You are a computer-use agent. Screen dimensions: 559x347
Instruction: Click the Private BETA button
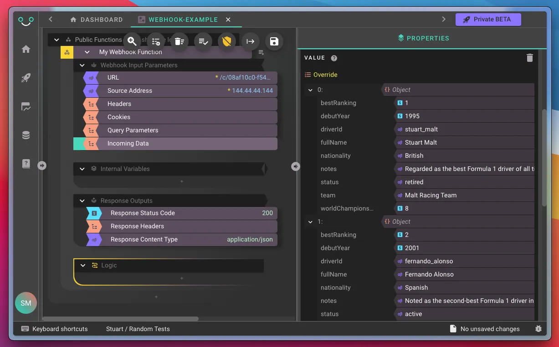coord(487,20)
